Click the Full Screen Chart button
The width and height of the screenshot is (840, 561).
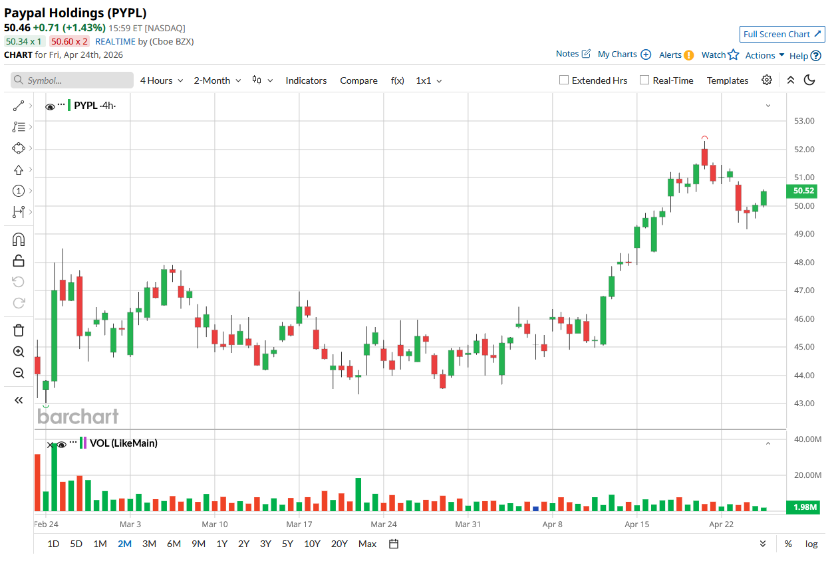pyautogui.click(x=782, y=35)
